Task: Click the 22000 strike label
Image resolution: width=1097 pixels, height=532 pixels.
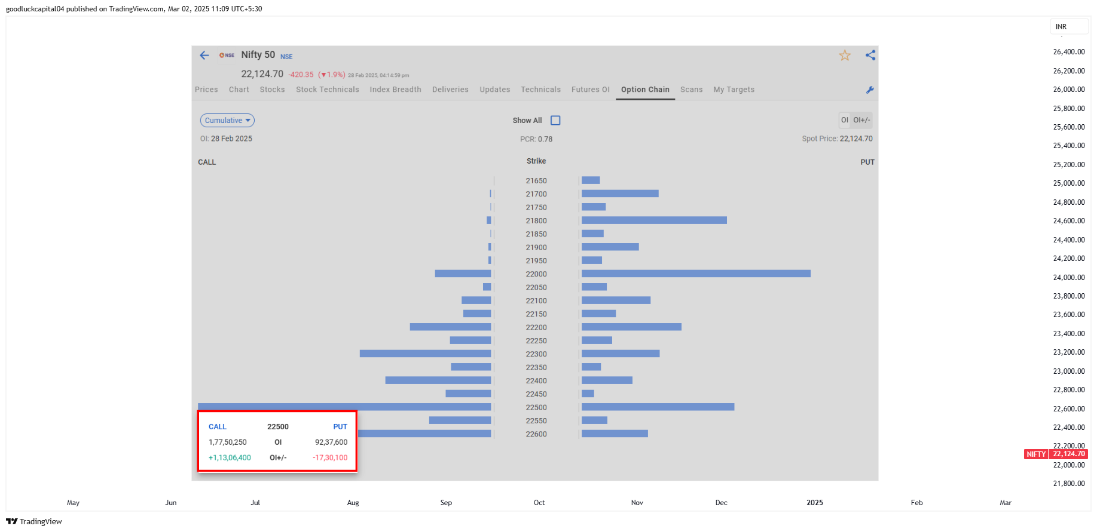Action: coord(536,274)
